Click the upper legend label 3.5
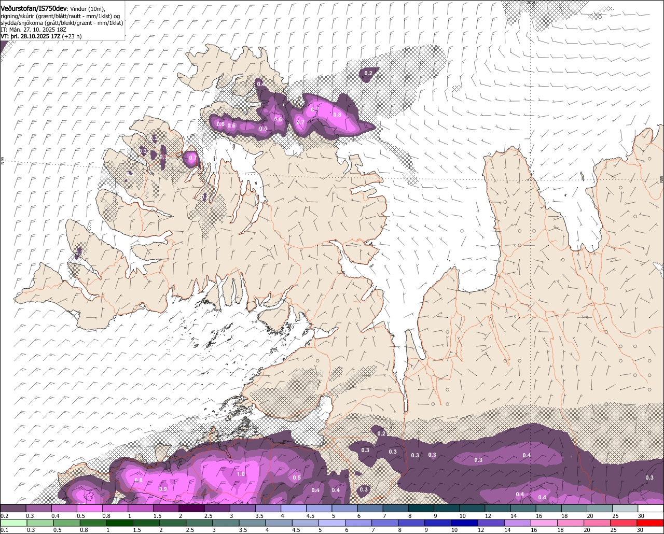The width and height of the screenshot is (664, 534). [259, 516]
